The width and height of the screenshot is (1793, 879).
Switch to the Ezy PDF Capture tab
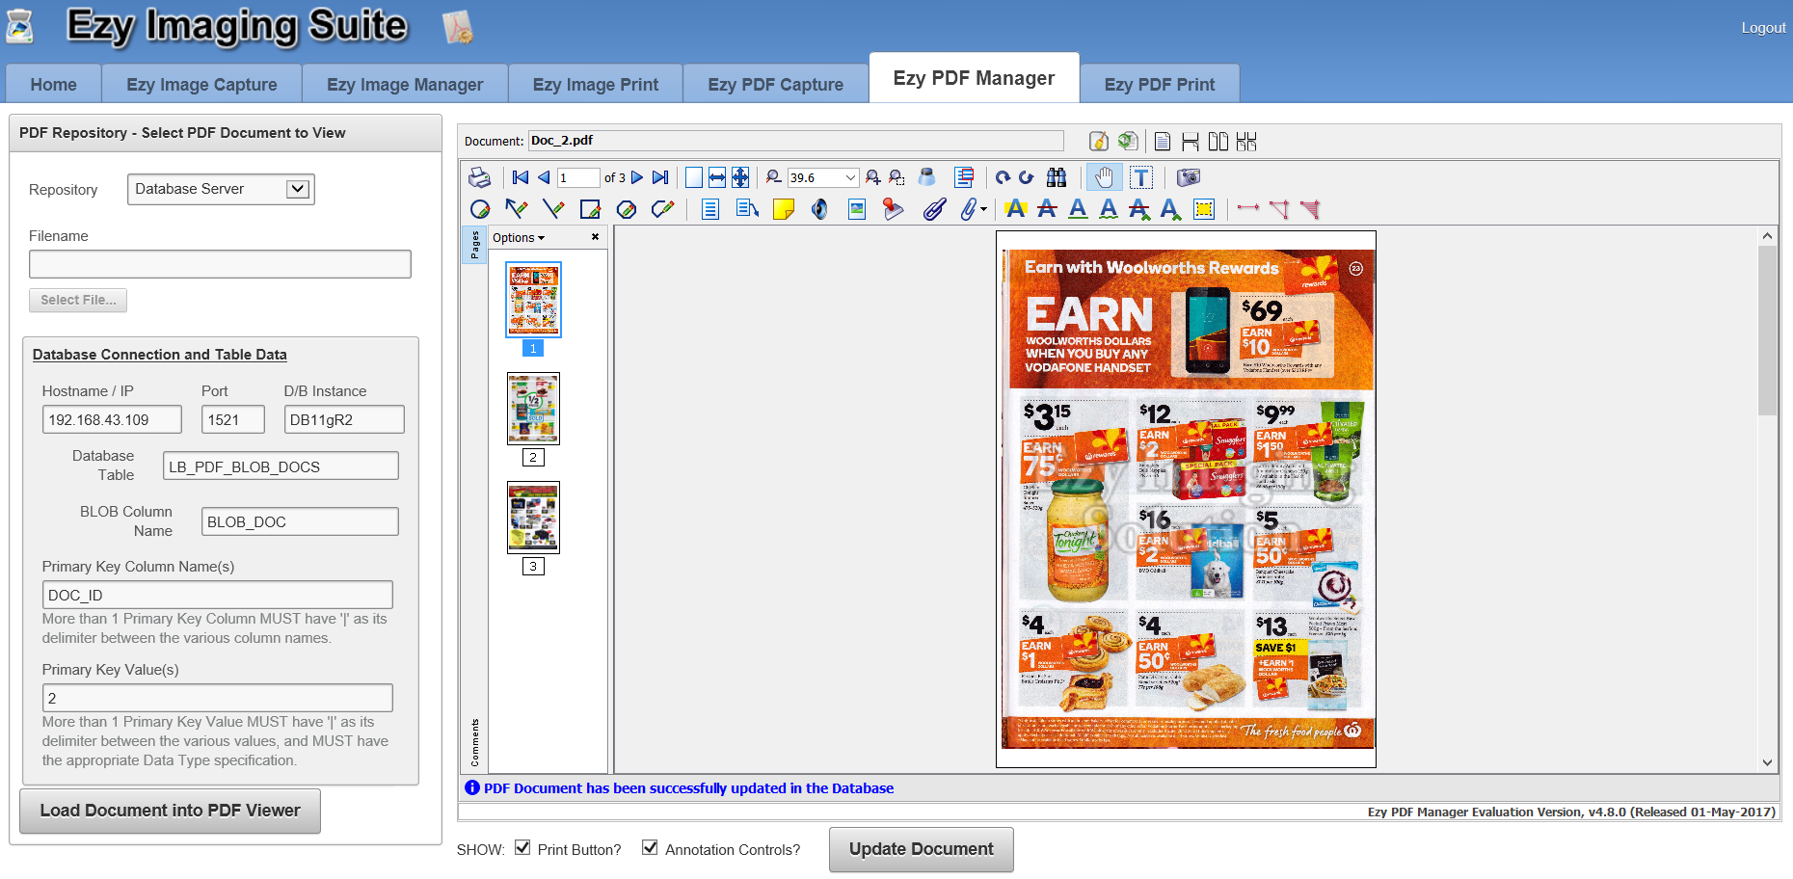click(x=775, y=85)
